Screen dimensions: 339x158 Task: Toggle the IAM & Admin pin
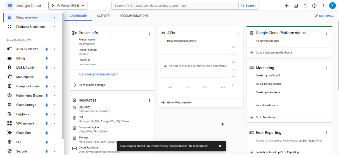[x=47, y=68]
